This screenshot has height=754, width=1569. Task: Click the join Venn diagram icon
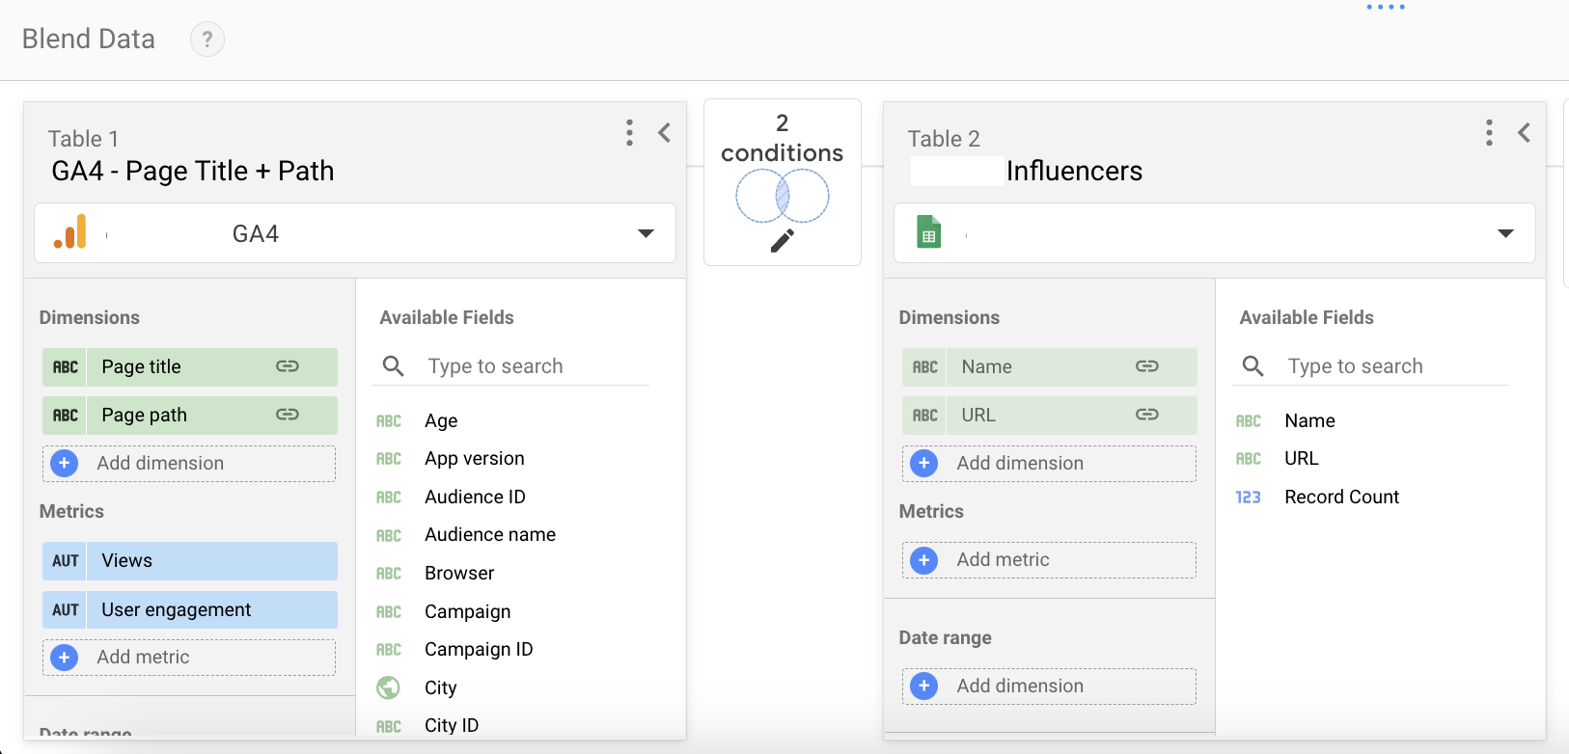(783, 196)
